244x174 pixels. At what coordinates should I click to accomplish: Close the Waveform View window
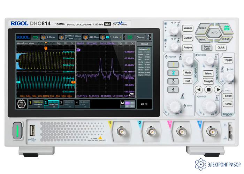tap(72, 43)
